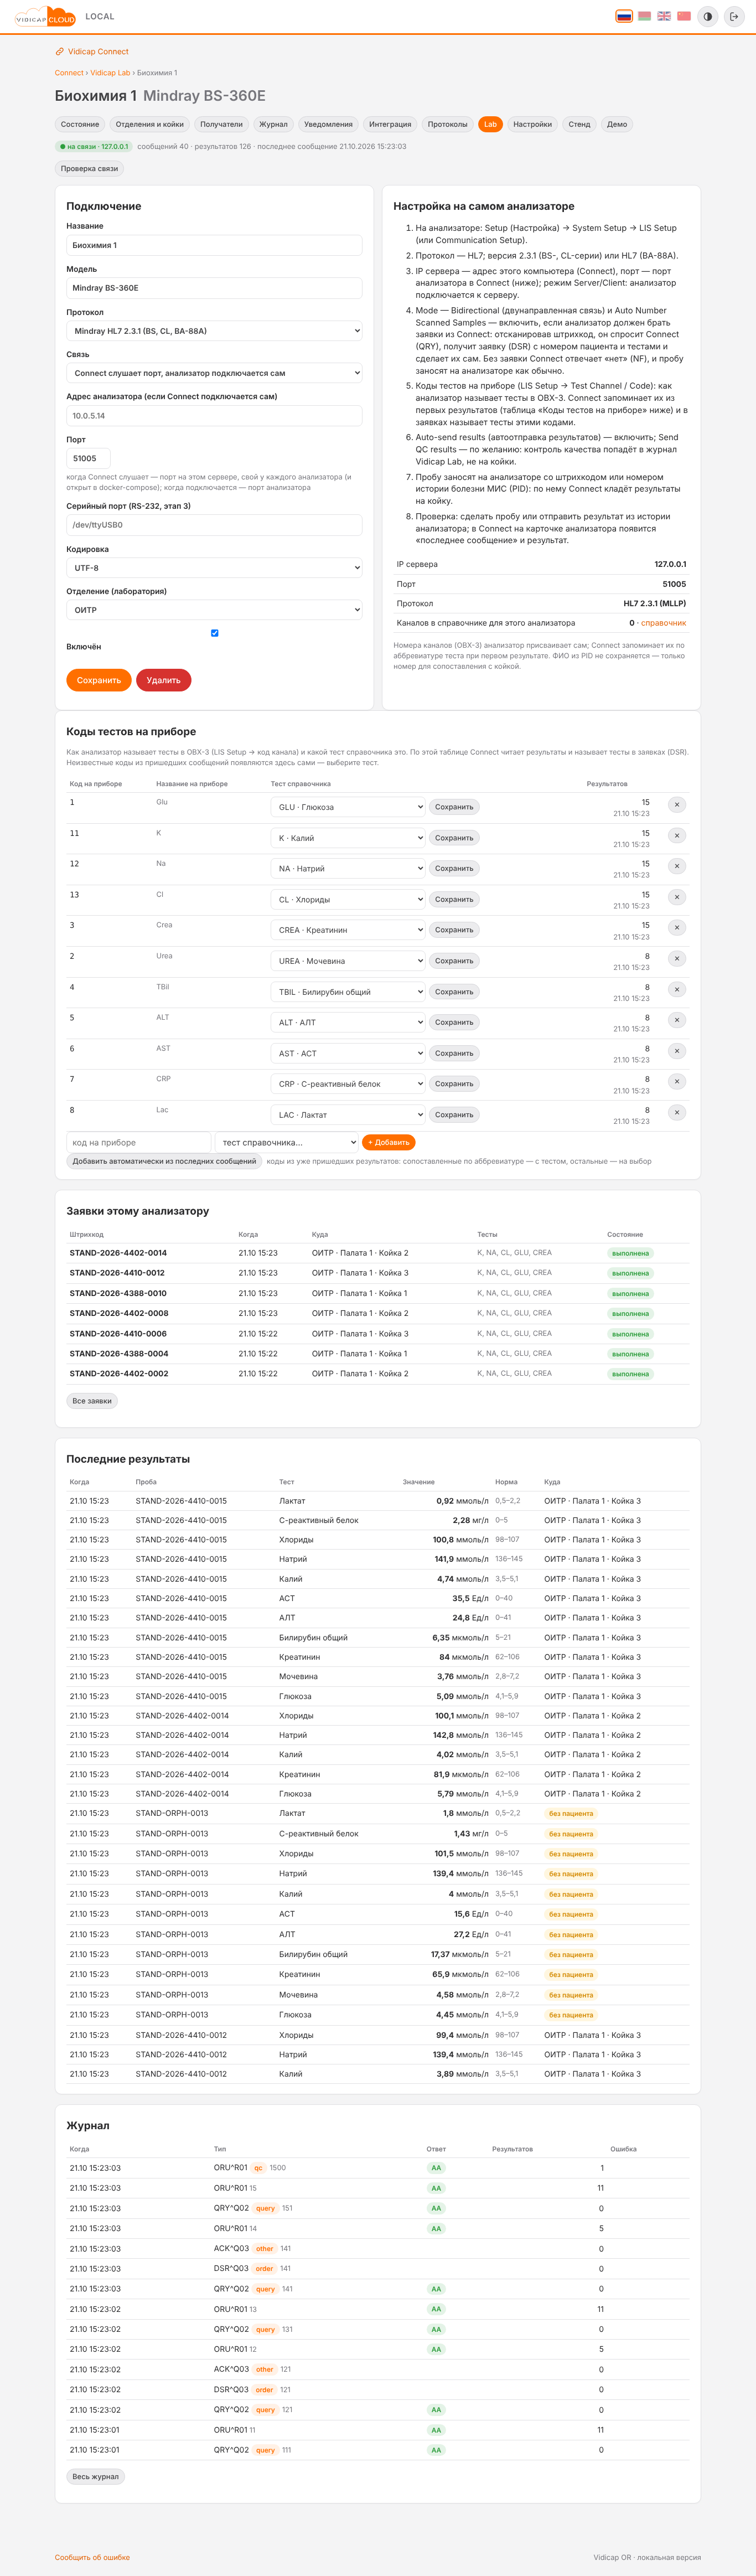The image size is (756, 2576).
Task: Switch language to Belarusian flag
Action: tap(644, 16)
